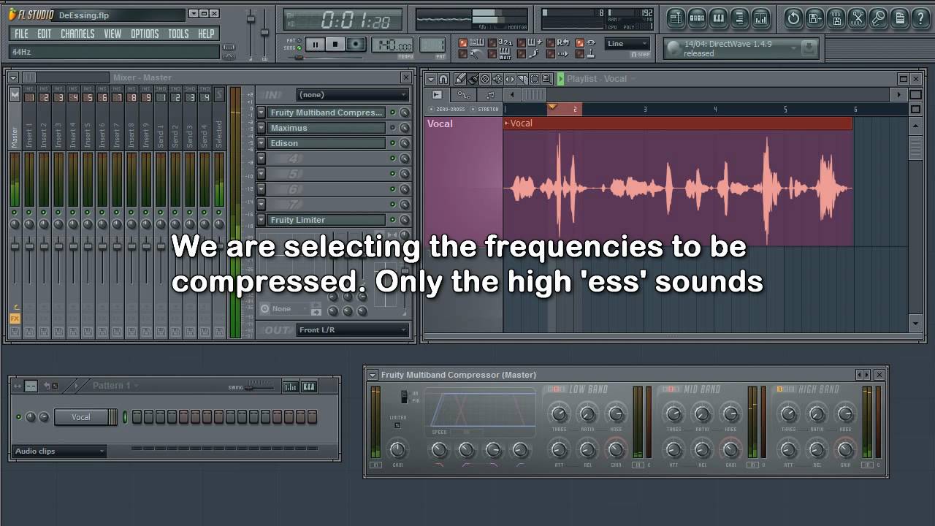The width and height of the screenshot is (935, 526).
Task: Open the piano keyboard editor in Step Sequencer
Action: pos(309,386)
